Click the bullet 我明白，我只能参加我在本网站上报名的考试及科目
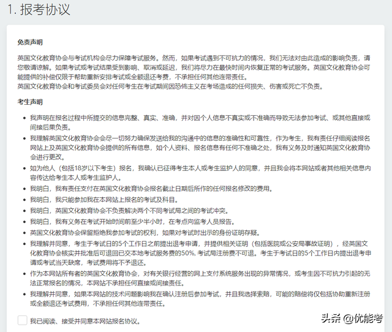 pyautogui.click(x=104, y=200)
